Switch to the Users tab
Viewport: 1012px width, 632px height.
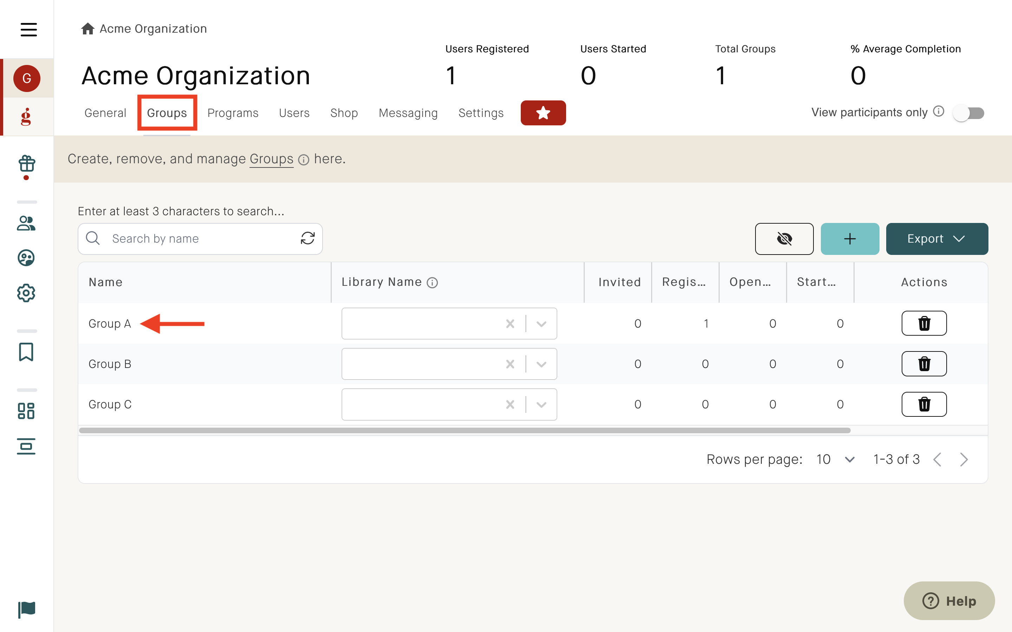[x=294, y=113]
